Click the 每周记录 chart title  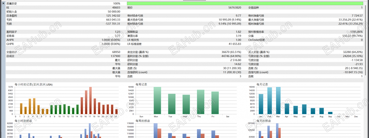[142, 84]
